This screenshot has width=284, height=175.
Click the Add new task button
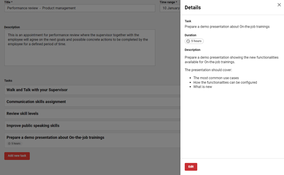point(17,156)
